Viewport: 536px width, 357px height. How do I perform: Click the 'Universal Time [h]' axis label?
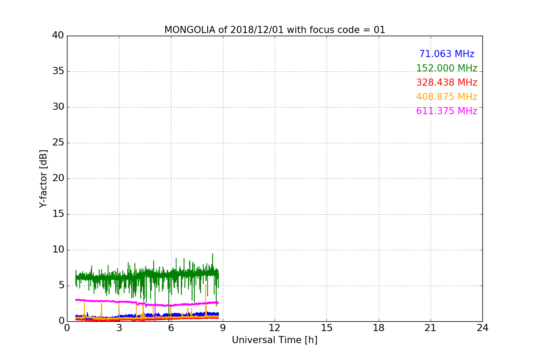pos(275,340)
